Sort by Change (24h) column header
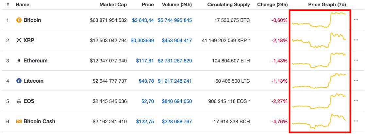The height and width of the screenshot is (134, 365). [x=272, y=5]
